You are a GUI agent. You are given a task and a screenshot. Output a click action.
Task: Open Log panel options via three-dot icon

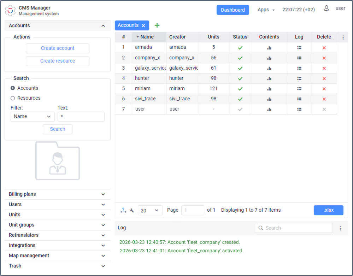coord(341,228)
